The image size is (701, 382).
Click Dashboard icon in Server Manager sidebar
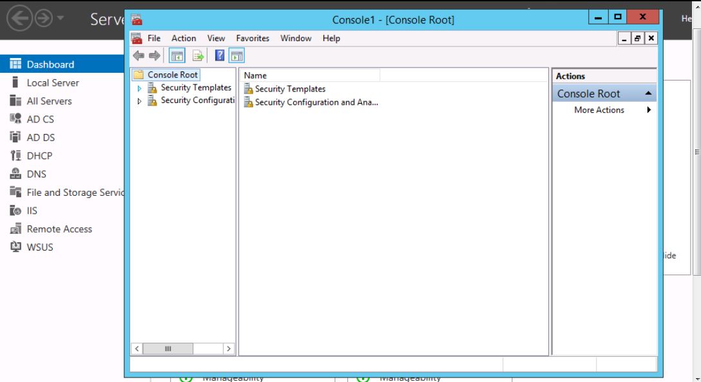tap(15, 64)
